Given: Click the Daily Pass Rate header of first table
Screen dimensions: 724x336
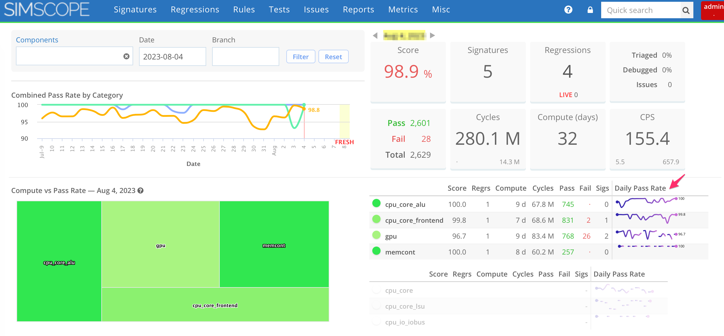Looking at the screenshot, I should (x=640, y=188).
